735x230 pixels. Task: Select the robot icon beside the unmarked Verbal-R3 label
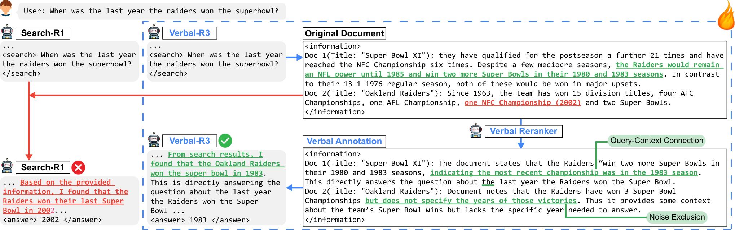click(x=154, y=32)
